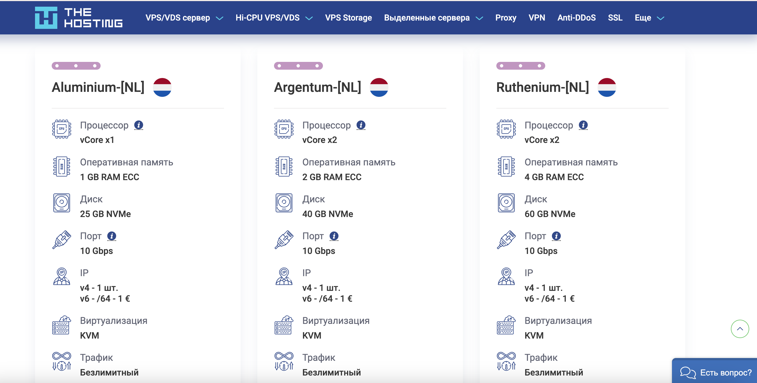This screenshot has width=757, height=383.
Task: Click the disk icon on Ruthenium-[NL] card
Action: pyautogui.click(x=506, y=203)
